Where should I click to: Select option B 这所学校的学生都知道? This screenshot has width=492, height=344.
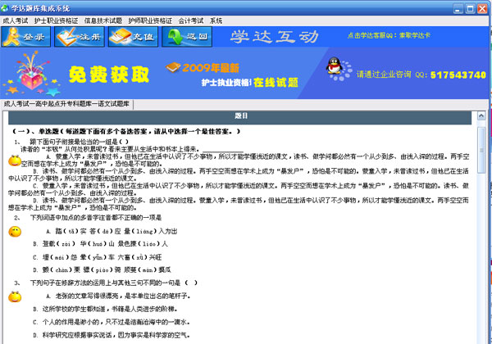pyautogui.click(x=106, y=310)
